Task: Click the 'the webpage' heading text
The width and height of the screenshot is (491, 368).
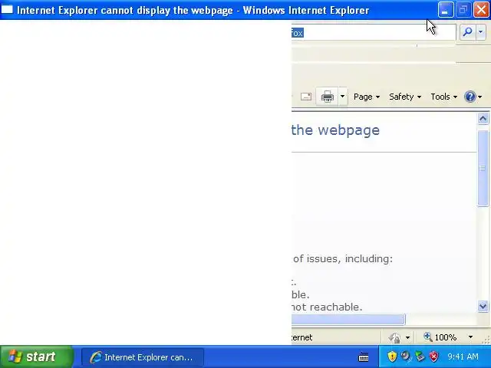Action: [x=335, y=130]
